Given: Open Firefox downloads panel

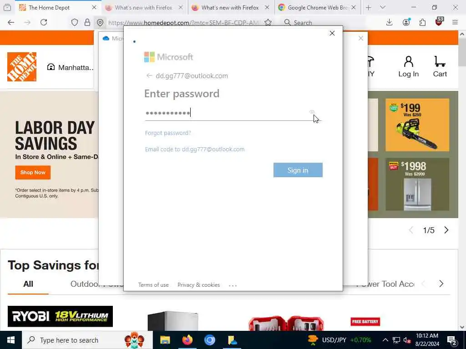Looking at the screenshot, I should [390, 22].
